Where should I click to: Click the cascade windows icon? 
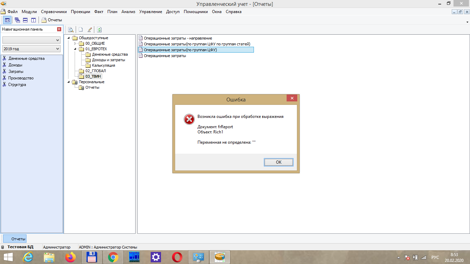tap(17, 20)
